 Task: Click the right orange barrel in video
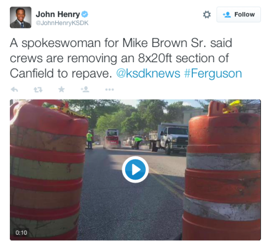[x=222, y=171]
